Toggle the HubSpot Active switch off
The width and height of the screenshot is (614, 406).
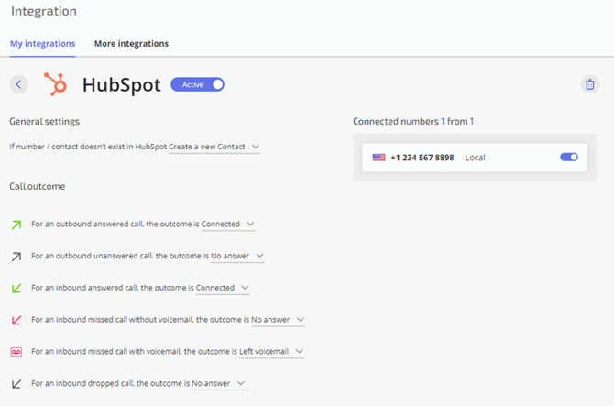coord(197,84)
